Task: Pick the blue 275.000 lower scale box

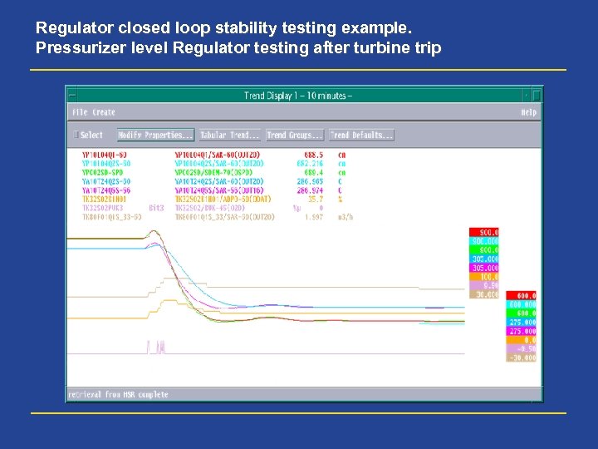Action: pos(521,323)
